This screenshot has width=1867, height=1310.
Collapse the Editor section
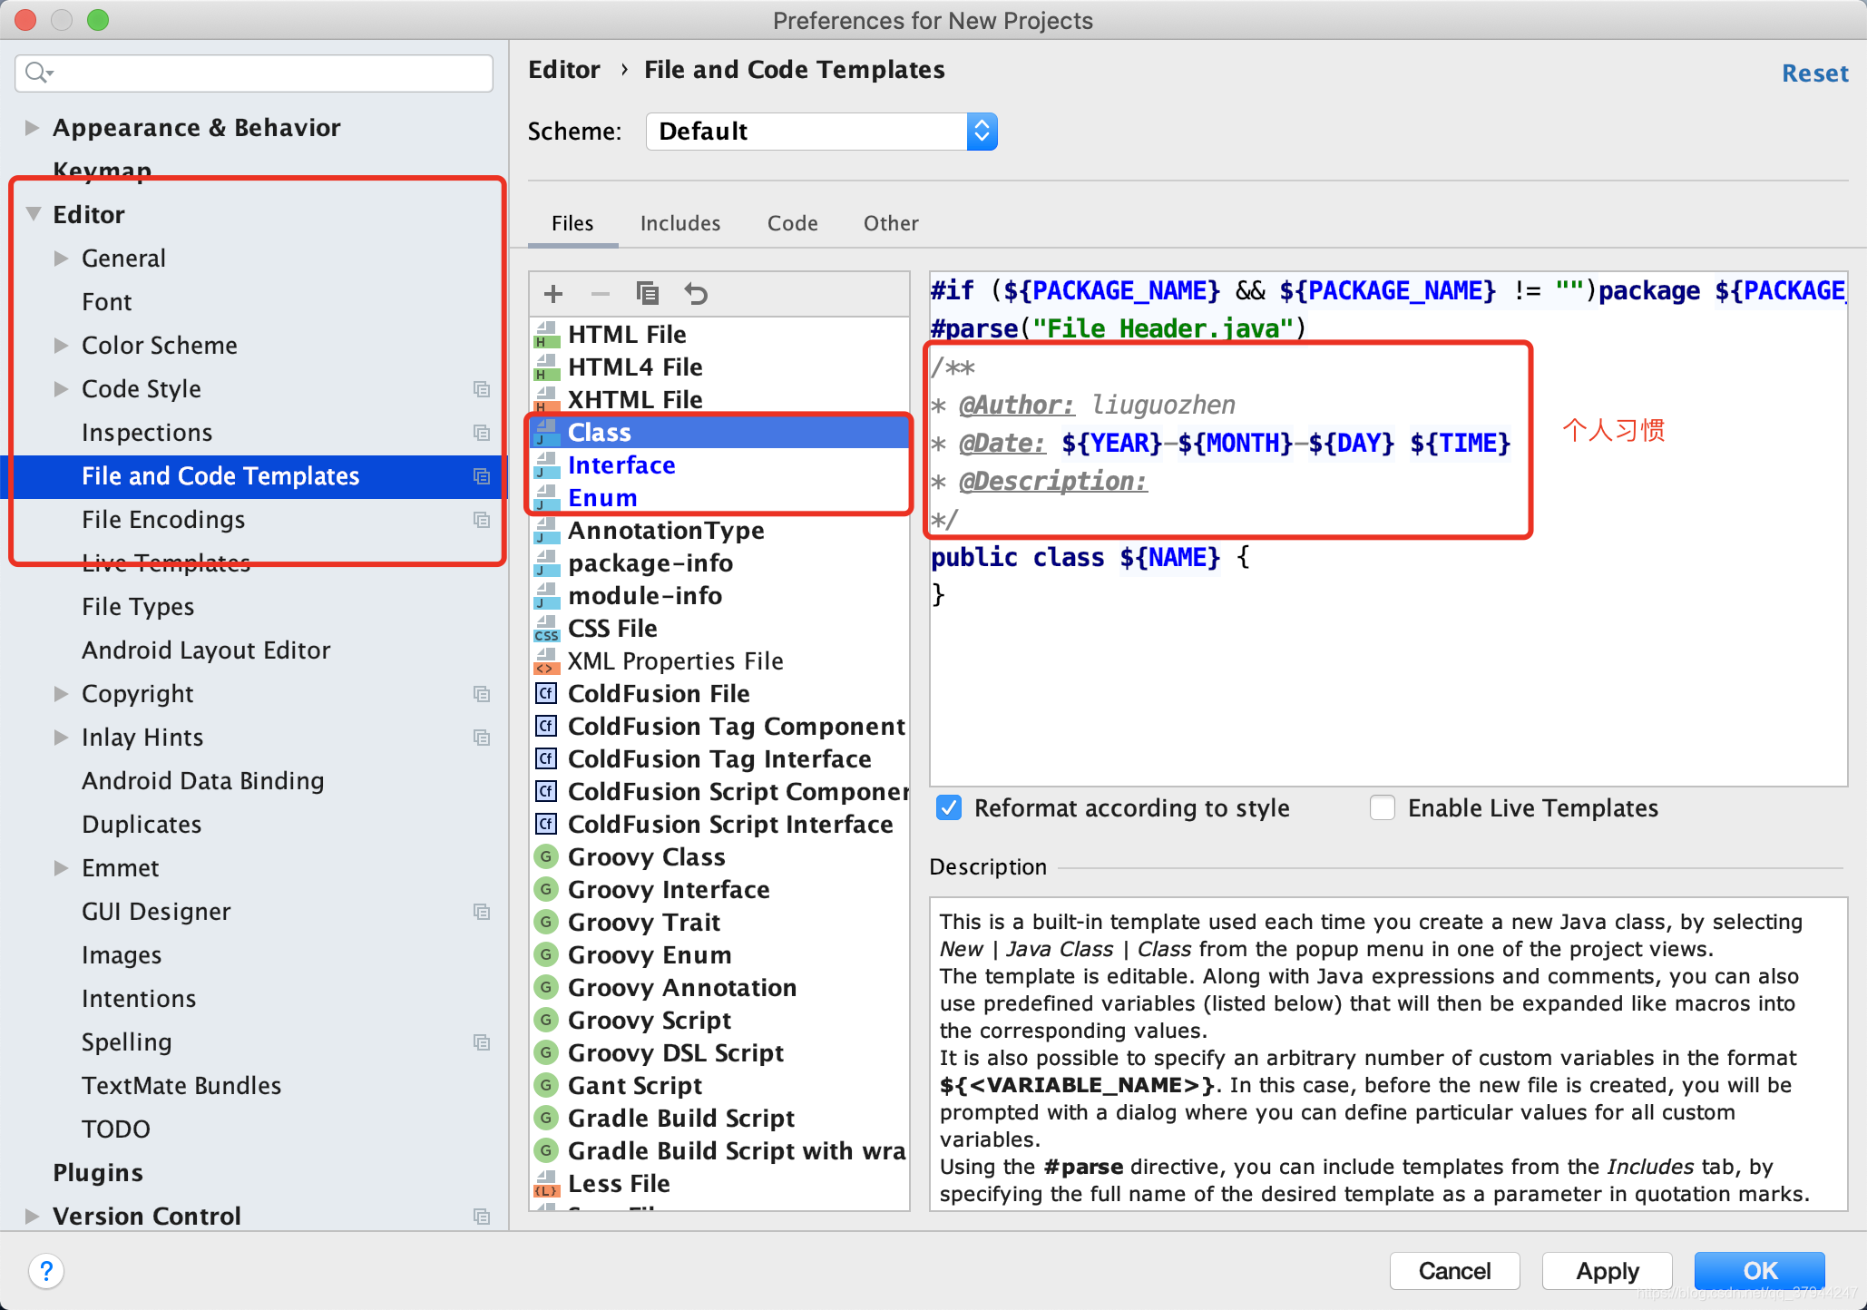pos(34,215)
